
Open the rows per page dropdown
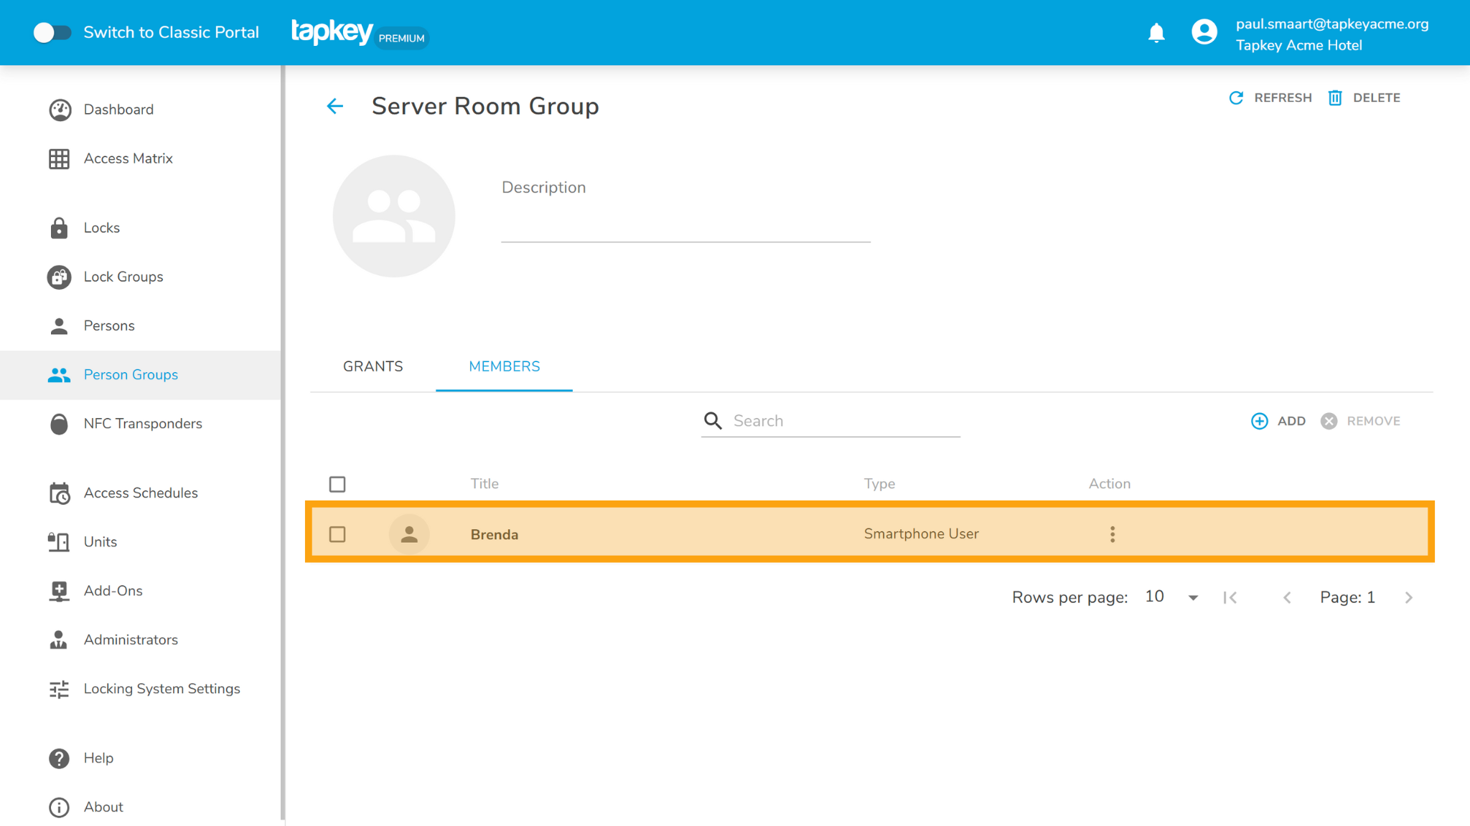pyautogui.click(x=1172, y=597)
